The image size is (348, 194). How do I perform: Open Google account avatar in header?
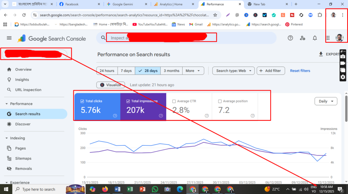click(339, 38)
